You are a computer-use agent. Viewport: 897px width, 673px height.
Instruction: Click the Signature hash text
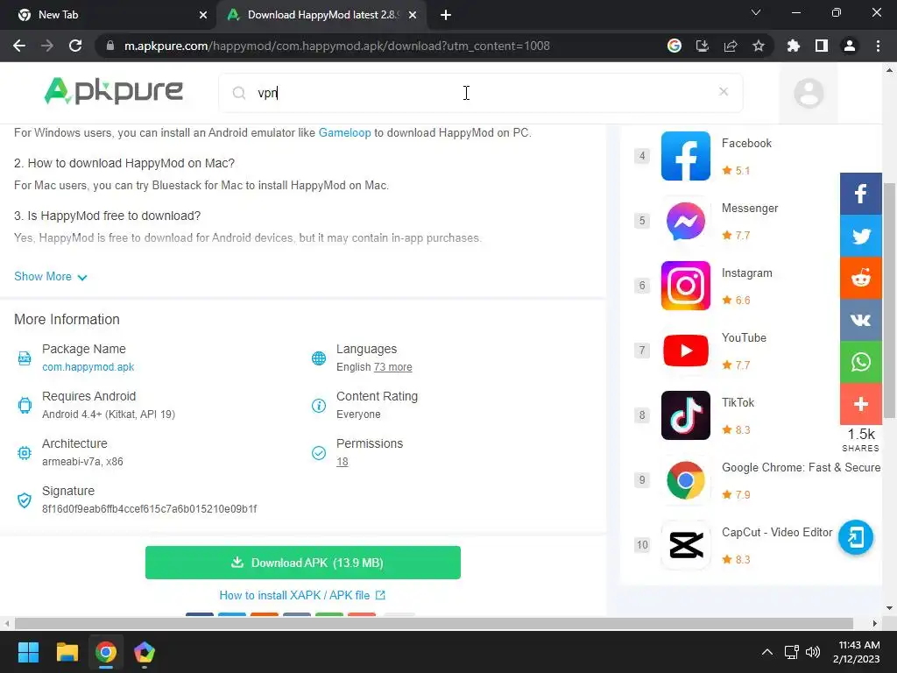coord(149,509)
